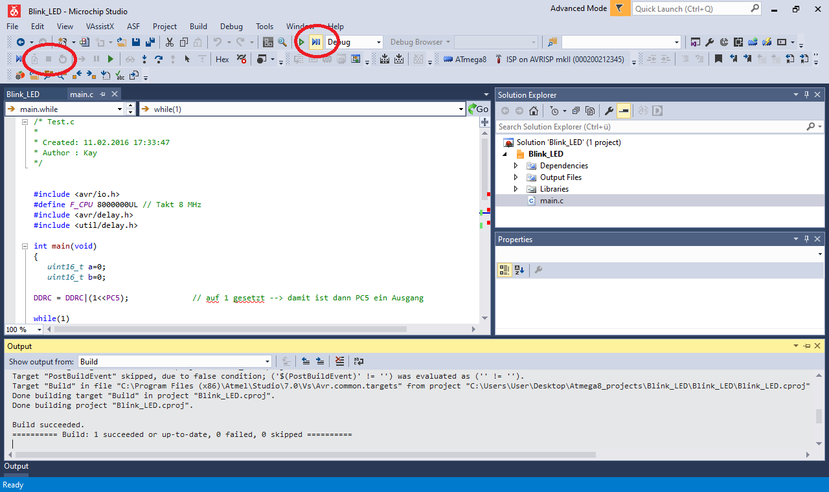Collapse the Blink_LED project node
This screenshot has height=492, width=829.
pyautogui.click(x=505, y=154)
